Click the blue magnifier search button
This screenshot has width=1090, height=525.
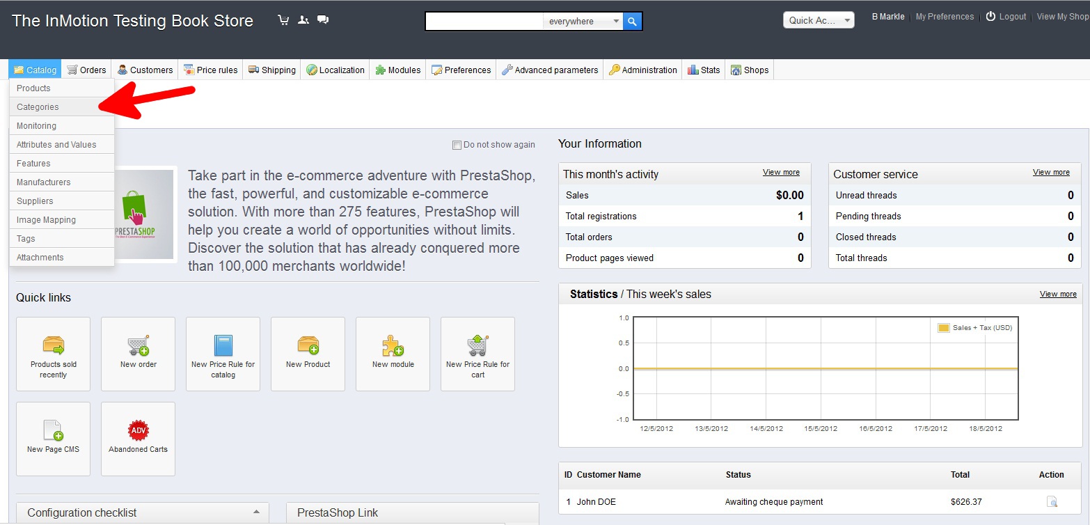(632, 22)
